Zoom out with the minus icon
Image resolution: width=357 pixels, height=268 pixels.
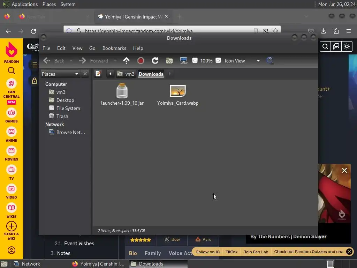[195, 60]
